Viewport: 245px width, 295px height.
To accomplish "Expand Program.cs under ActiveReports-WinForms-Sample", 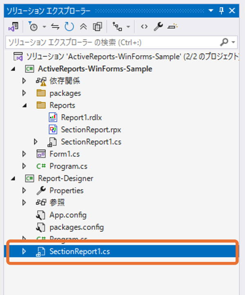I will (24, 166).
